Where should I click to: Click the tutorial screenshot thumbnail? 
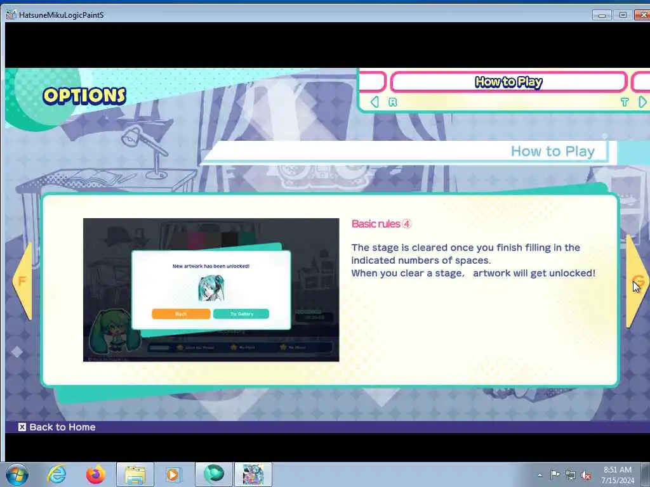click(211, 290)
